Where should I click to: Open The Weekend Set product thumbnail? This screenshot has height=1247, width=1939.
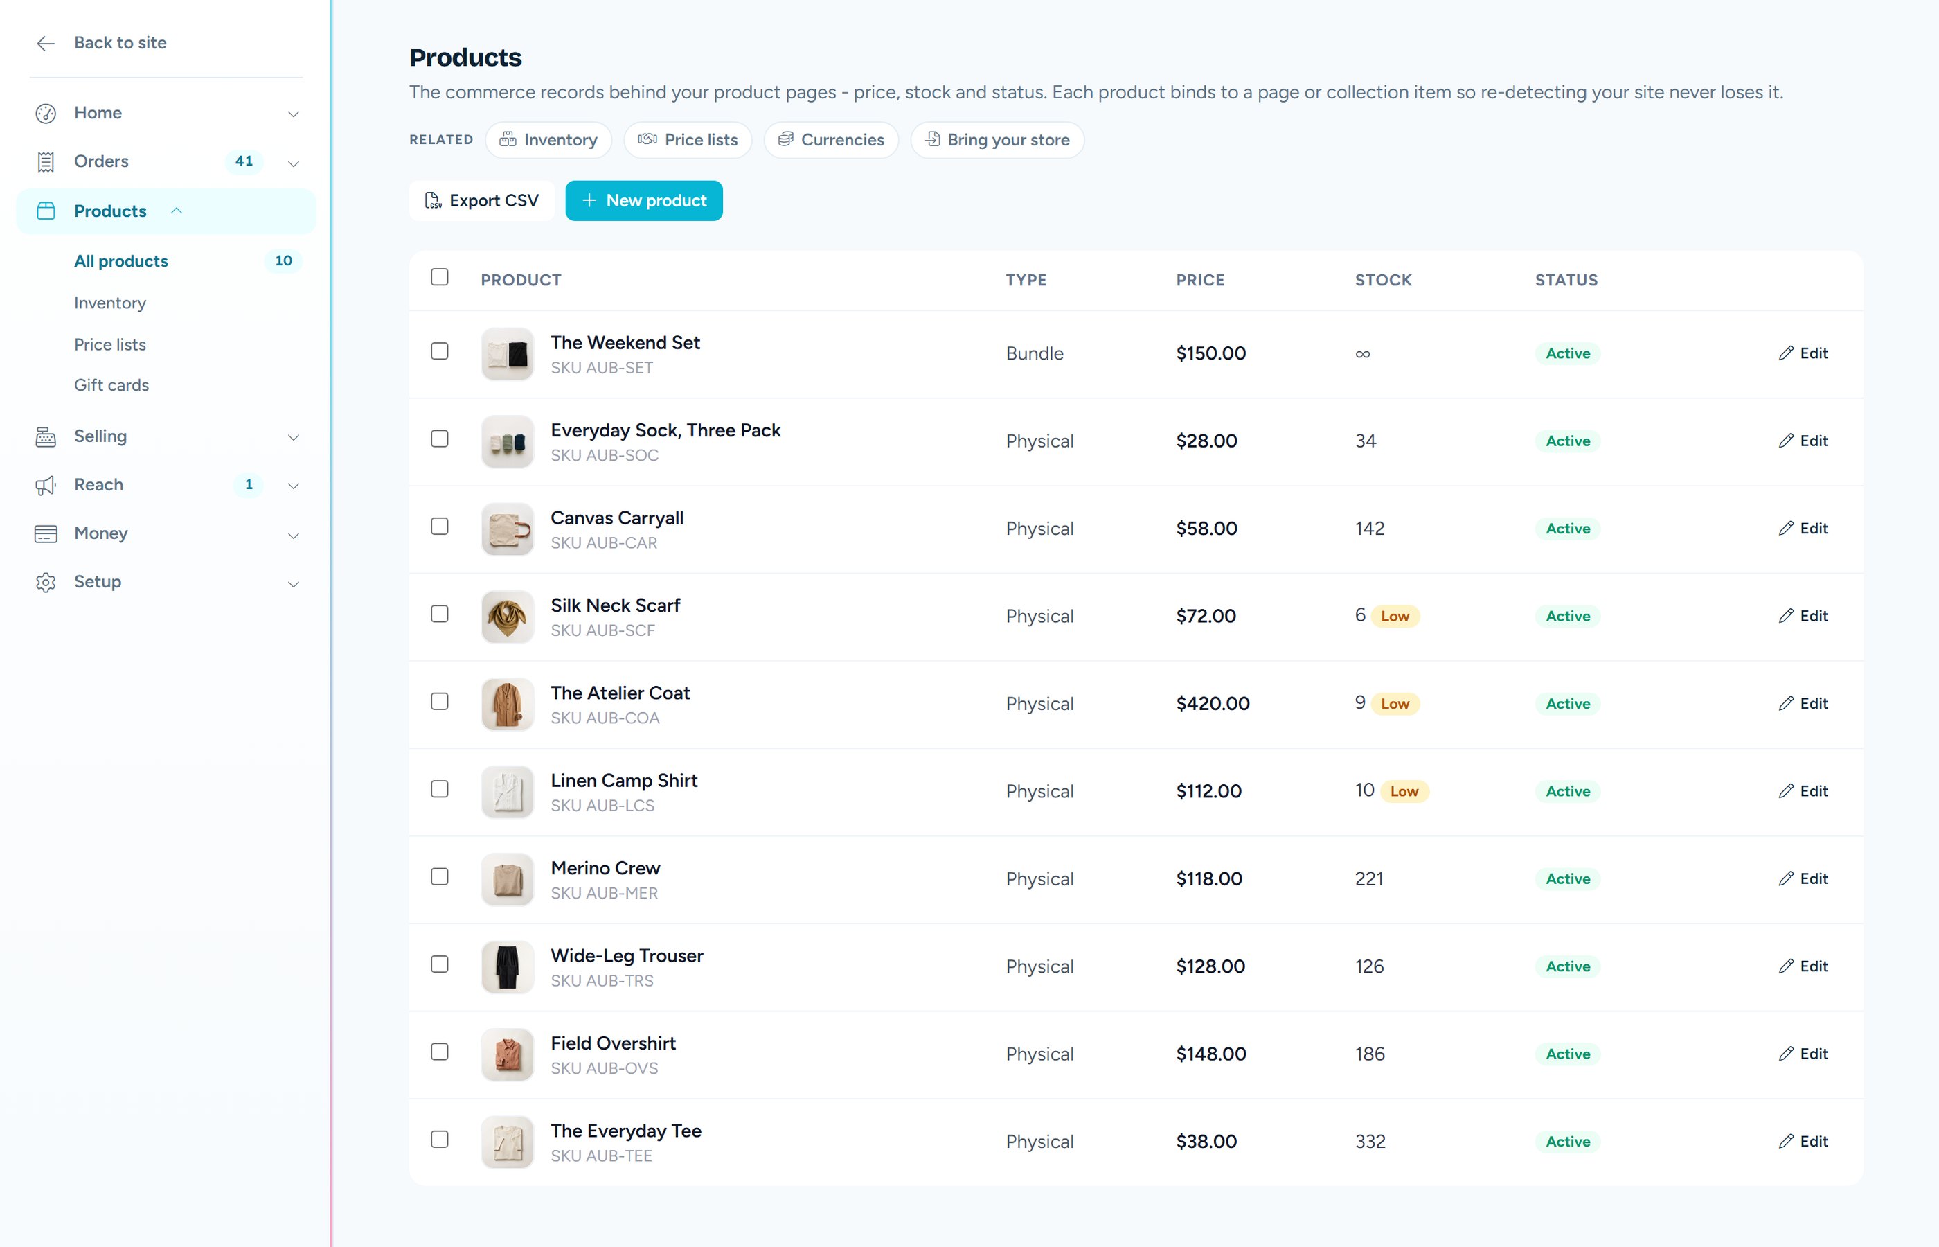coord(508,354)
